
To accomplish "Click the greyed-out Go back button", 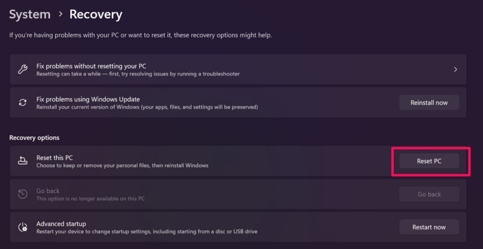I will pyautogui.click(x=429, y=194).
